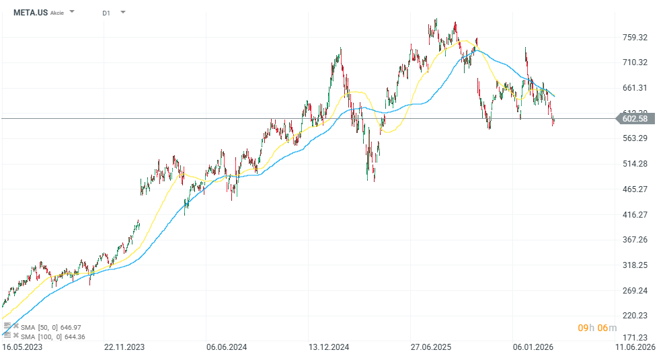Click the 465.27 price axis label
The height and width of the screenshot is (358, 663).
coord(635,189)
